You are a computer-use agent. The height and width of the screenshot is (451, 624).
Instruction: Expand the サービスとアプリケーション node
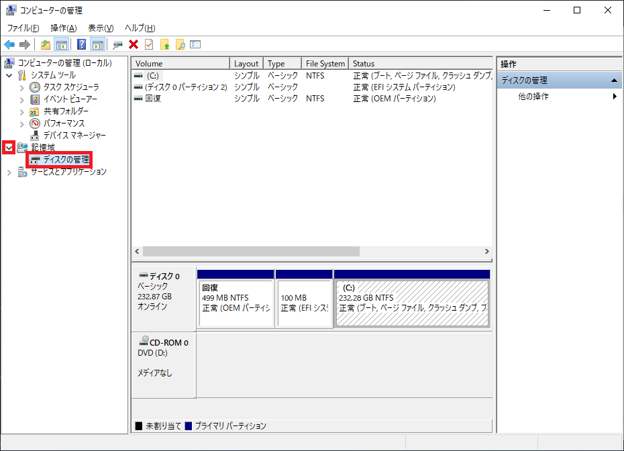pyautogui.click(x=9, y=172)
